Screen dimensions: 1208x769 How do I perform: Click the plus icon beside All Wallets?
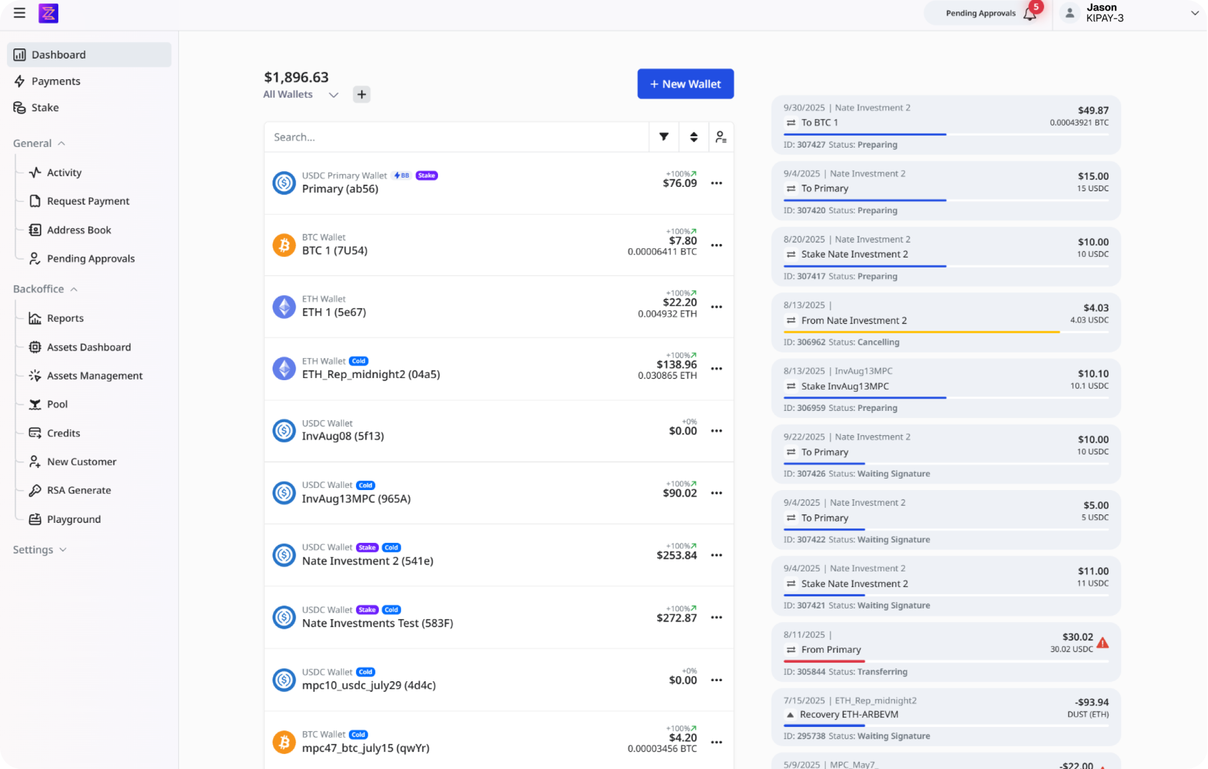[x=362, y=94]
